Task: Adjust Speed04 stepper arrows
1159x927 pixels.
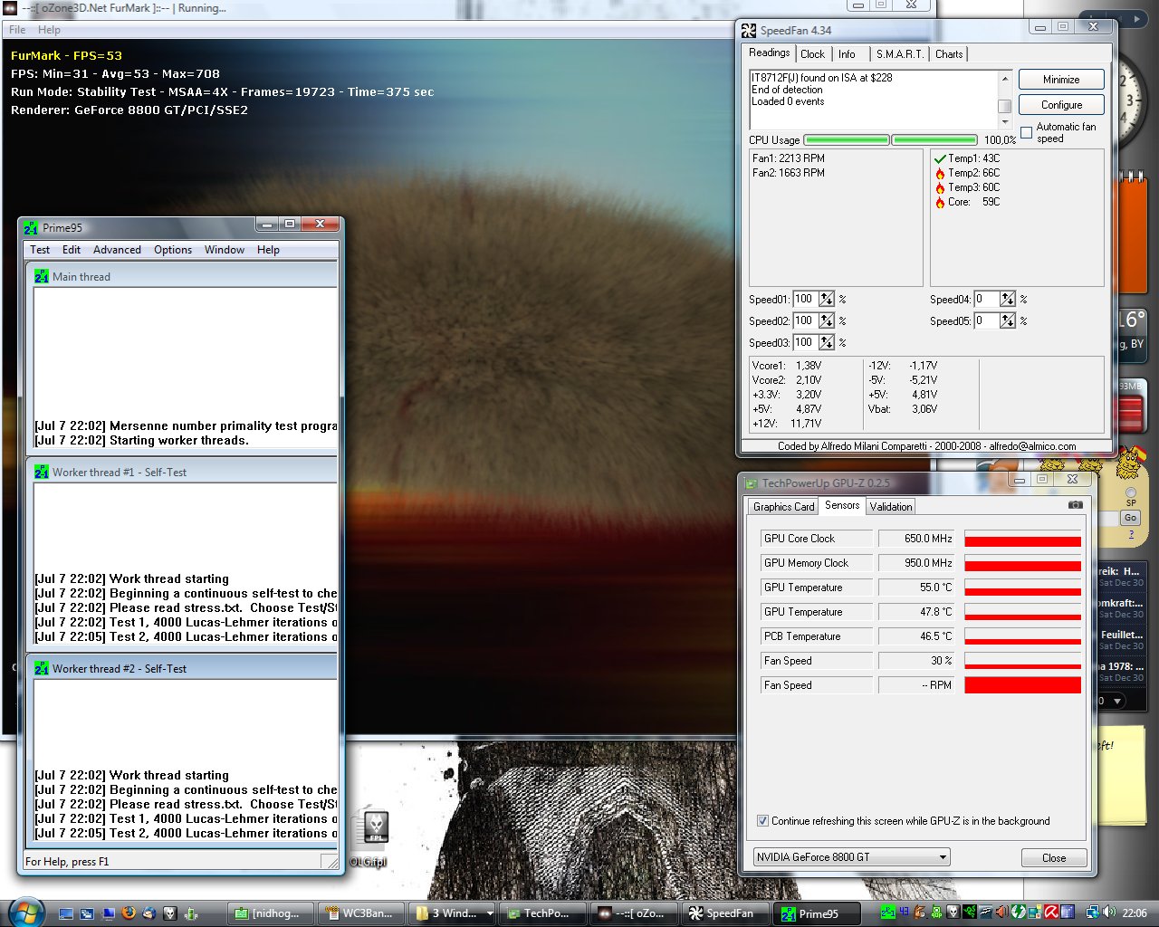Action: click(1008, 299)
